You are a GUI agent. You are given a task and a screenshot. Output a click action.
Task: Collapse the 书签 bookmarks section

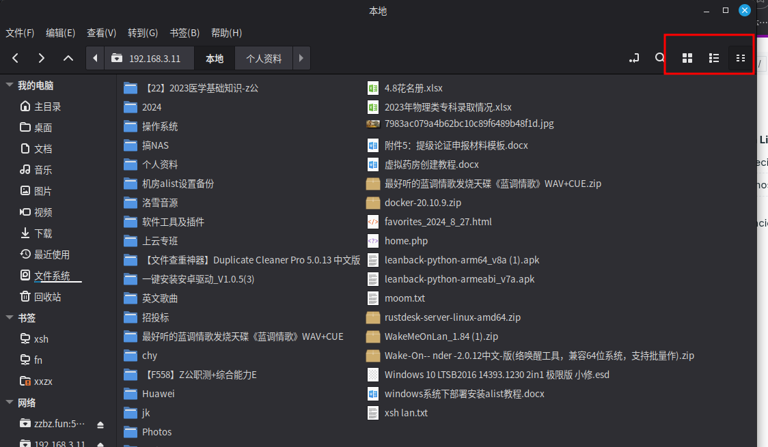tap(10, 317)
